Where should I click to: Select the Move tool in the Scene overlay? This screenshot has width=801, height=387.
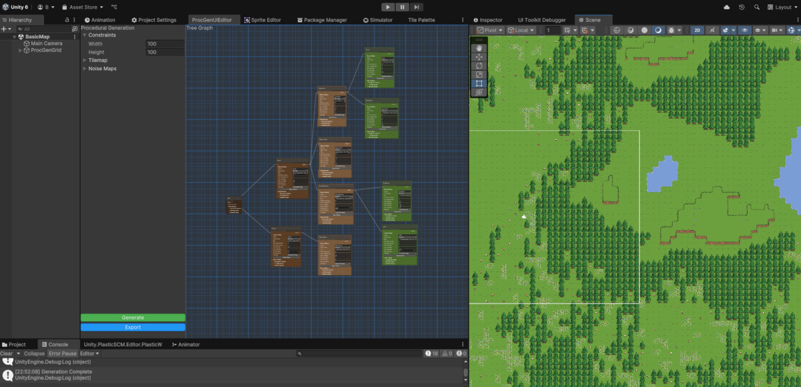coord(479,57)
